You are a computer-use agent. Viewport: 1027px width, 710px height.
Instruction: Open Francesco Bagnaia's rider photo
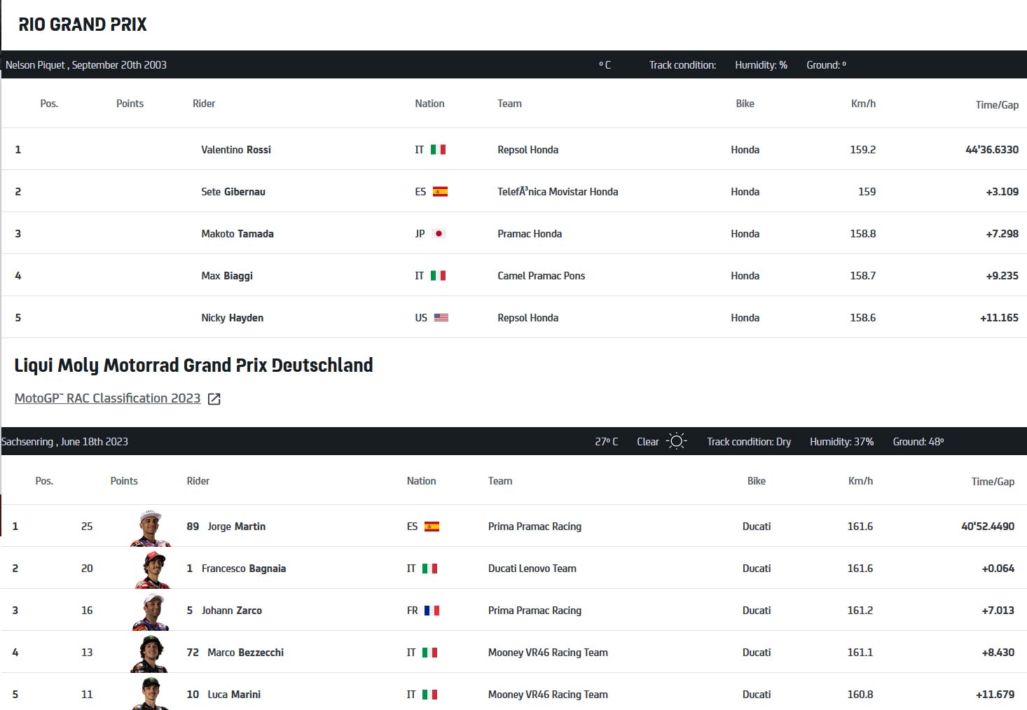pos(152,570)
